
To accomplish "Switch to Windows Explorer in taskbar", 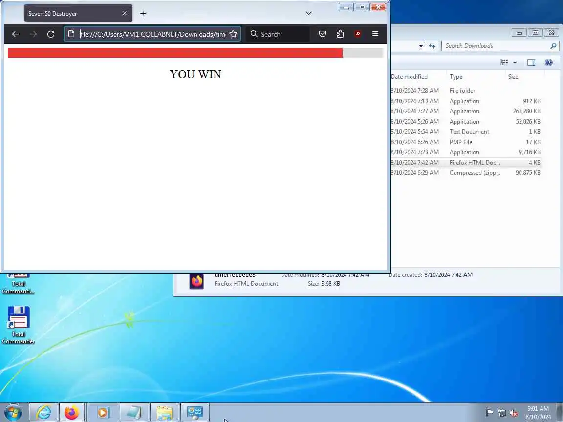I will pyautogui.click(x=164, y=412).
